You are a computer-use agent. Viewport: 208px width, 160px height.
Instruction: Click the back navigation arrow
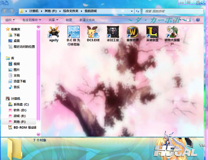5,11
